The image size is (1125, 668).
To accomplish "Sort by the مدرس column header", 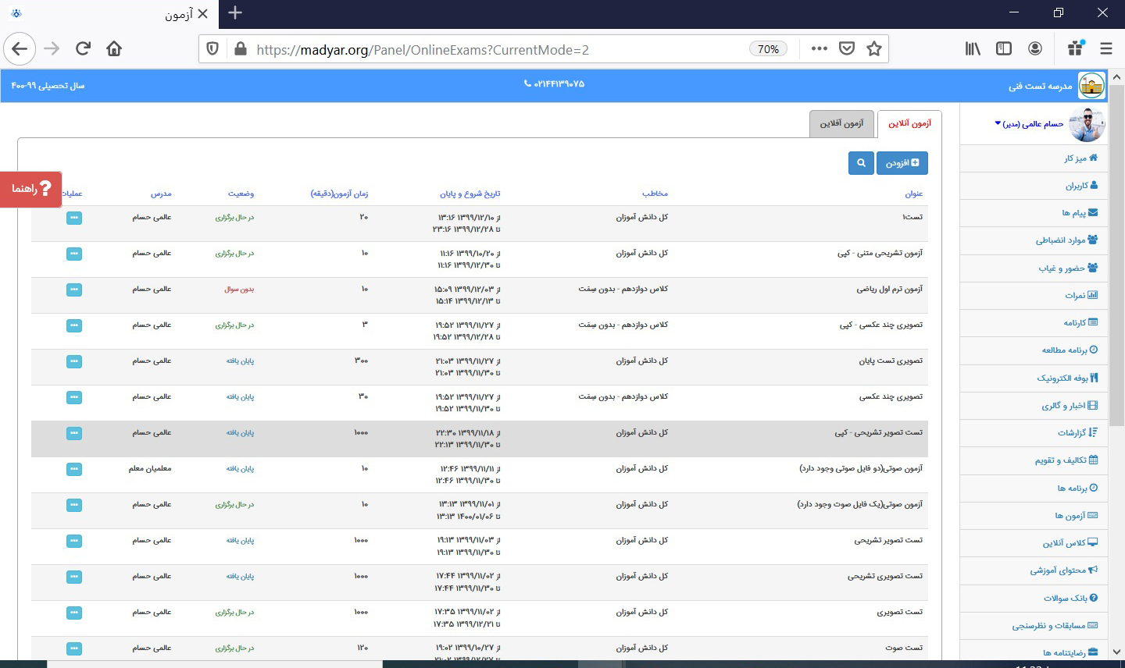I will (161, 194).
